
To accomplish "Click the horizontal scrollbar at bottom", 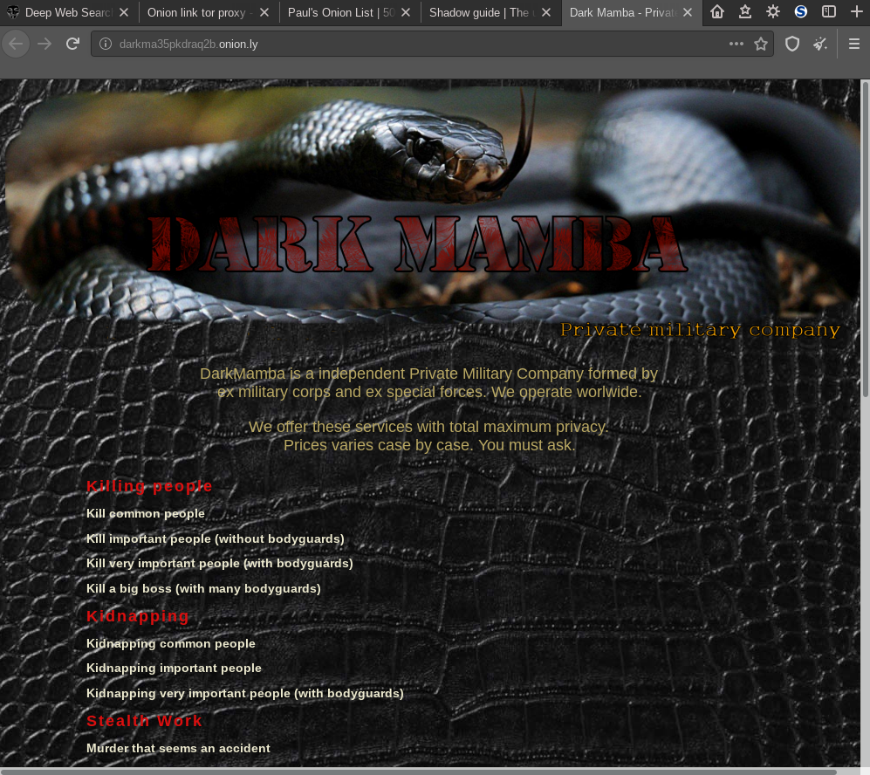I will pos(418,772).
